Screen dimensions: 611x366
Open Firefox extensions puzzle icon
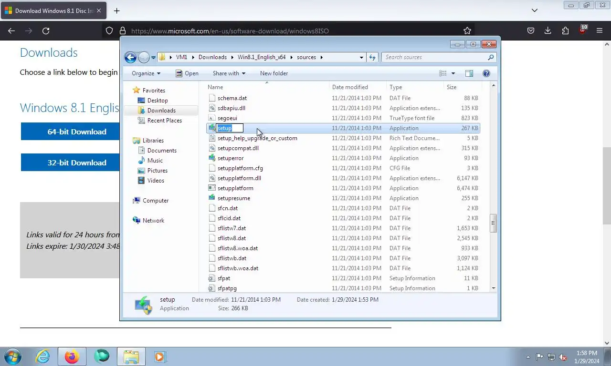[x=565, y=31]
